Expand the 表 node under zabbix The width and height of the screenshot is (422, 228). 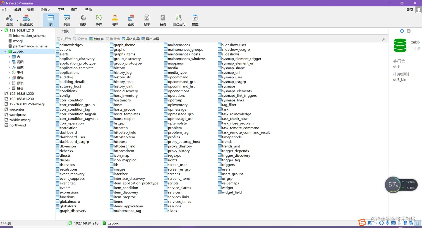pos(9,57)
